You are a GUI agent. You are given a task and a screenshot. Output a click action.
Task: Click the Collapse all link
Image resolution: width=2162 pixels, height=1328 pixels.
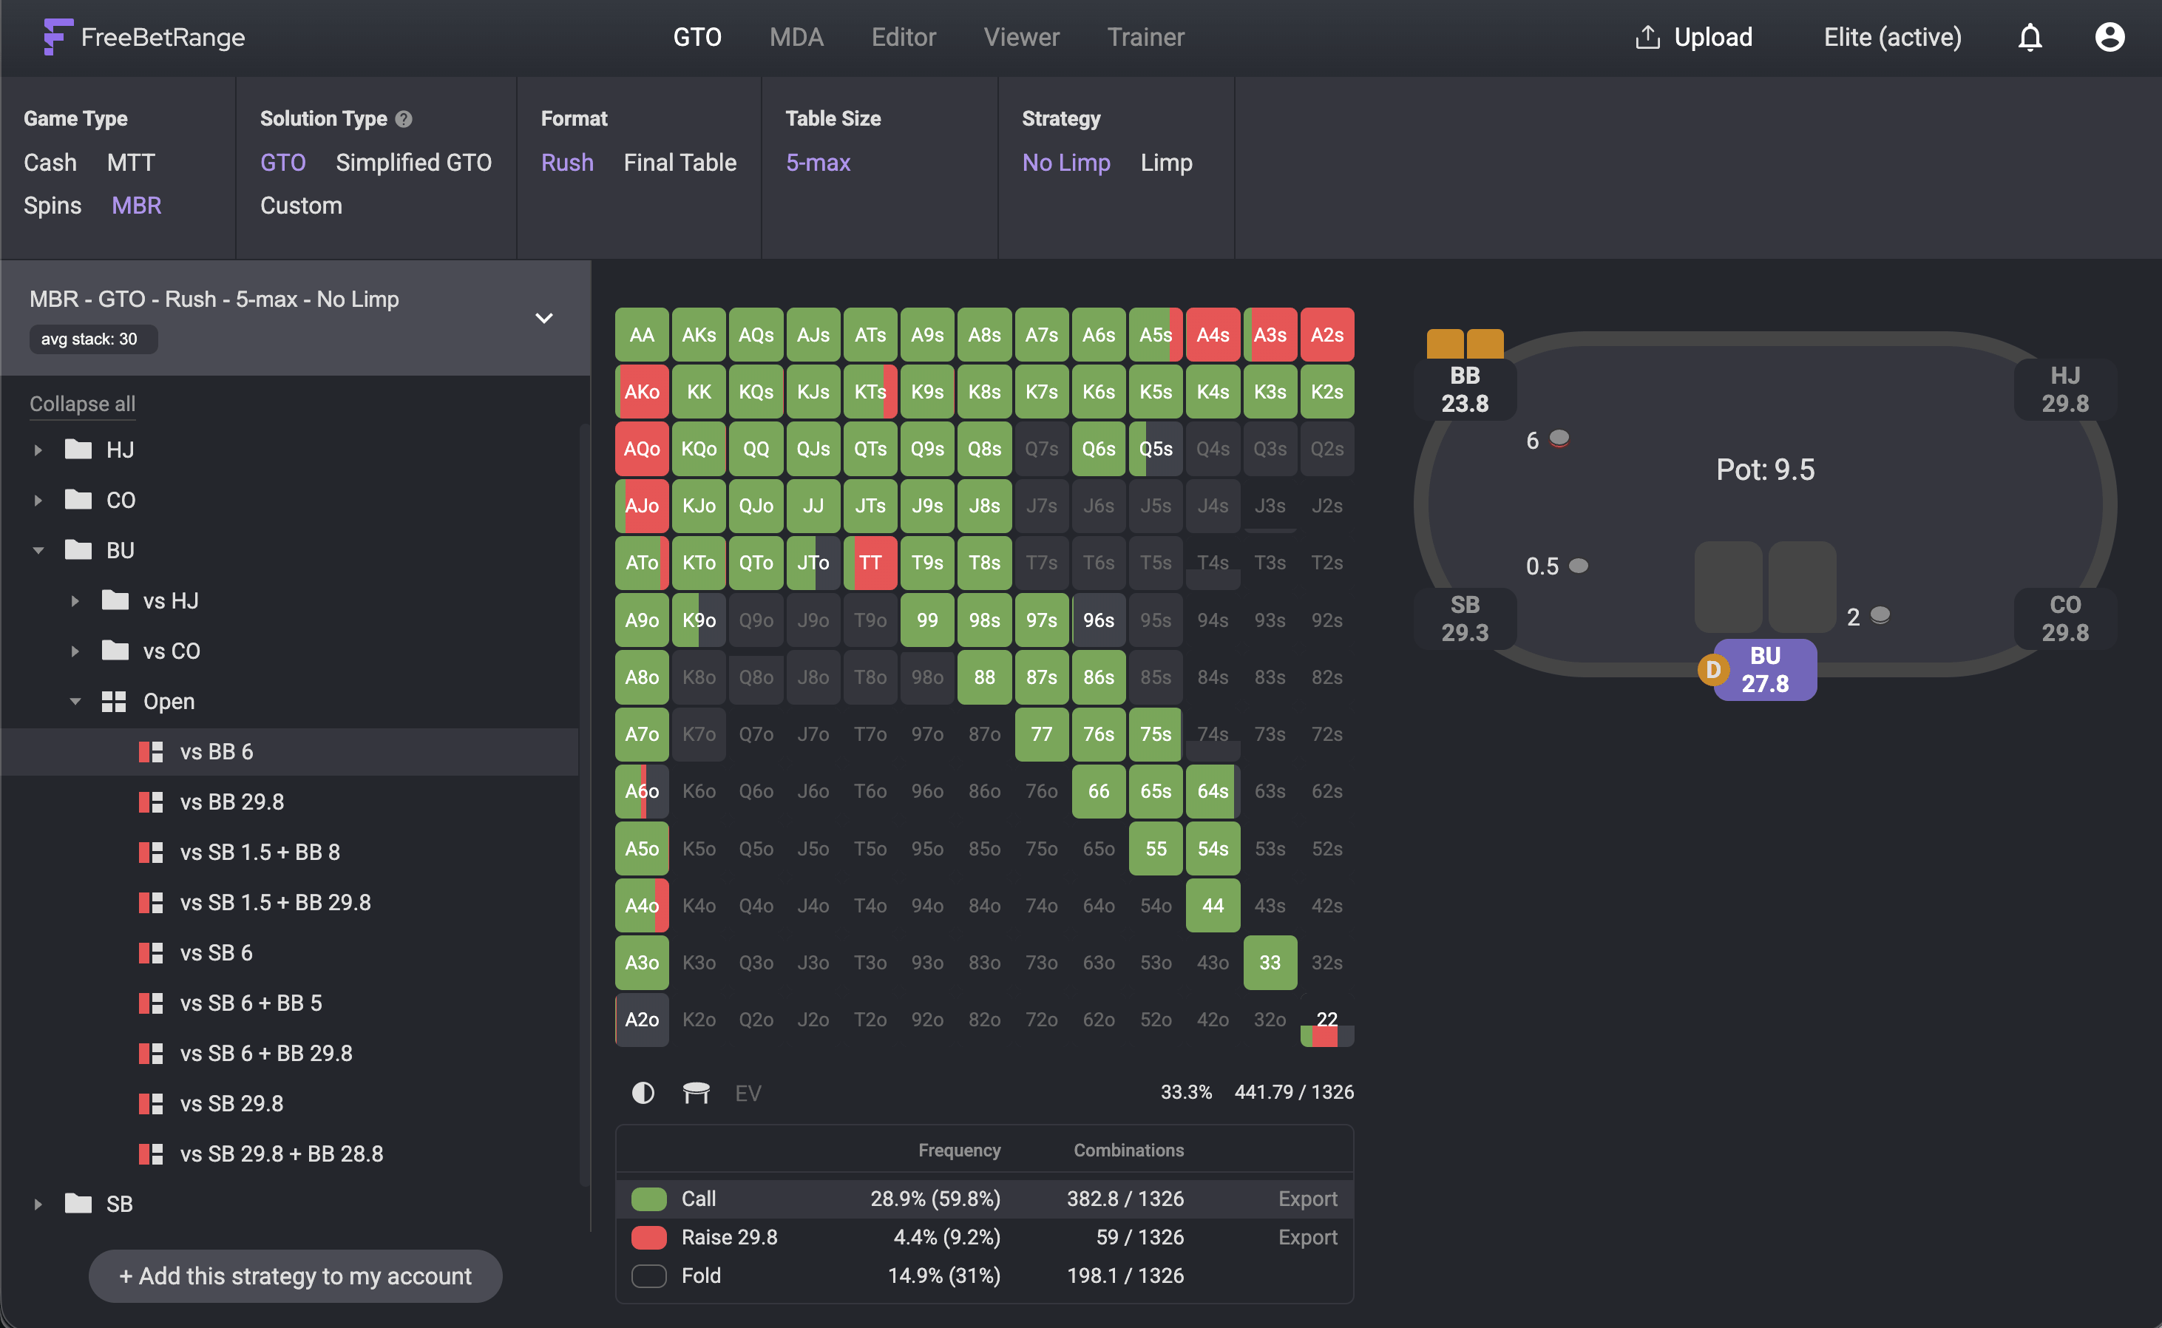point(83,404)
